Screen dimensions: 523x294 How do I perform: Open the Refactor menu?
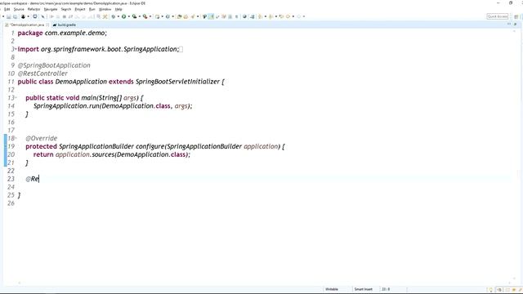[x=34, y=9]
